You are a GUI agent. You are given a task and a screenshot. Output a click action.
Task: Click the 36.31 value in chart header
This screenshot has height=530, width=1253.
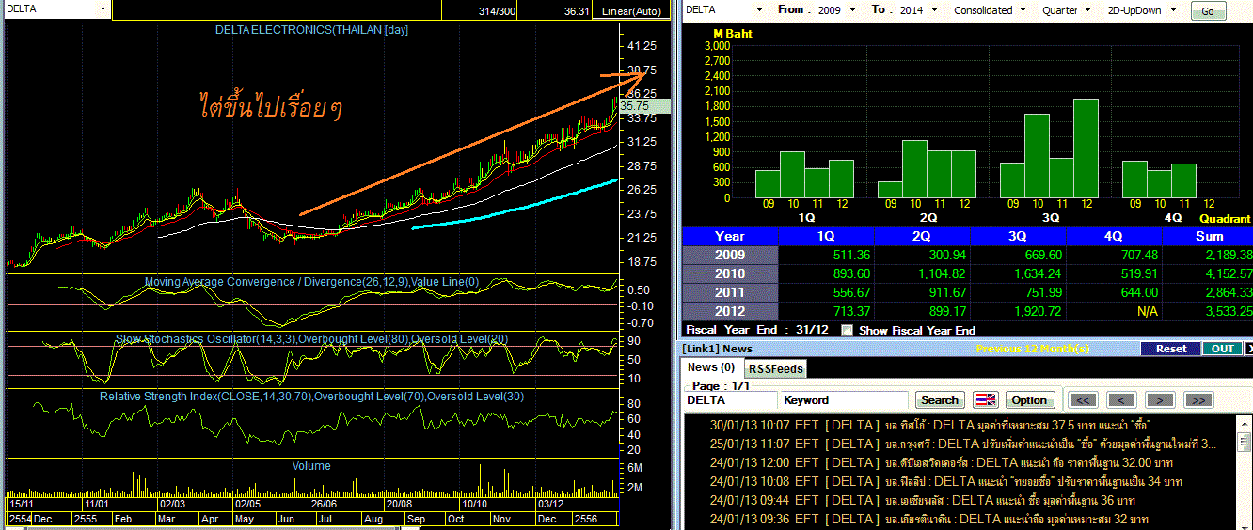coord(577,11)
